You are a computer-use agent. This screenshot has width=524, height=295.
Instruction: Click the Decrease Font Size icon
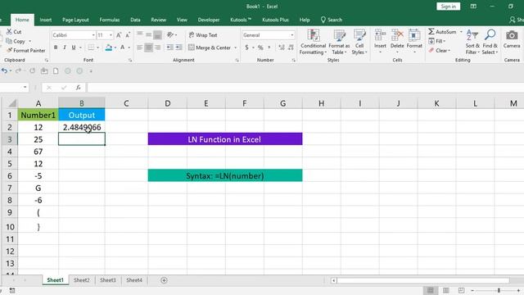(x=128, y=35)
